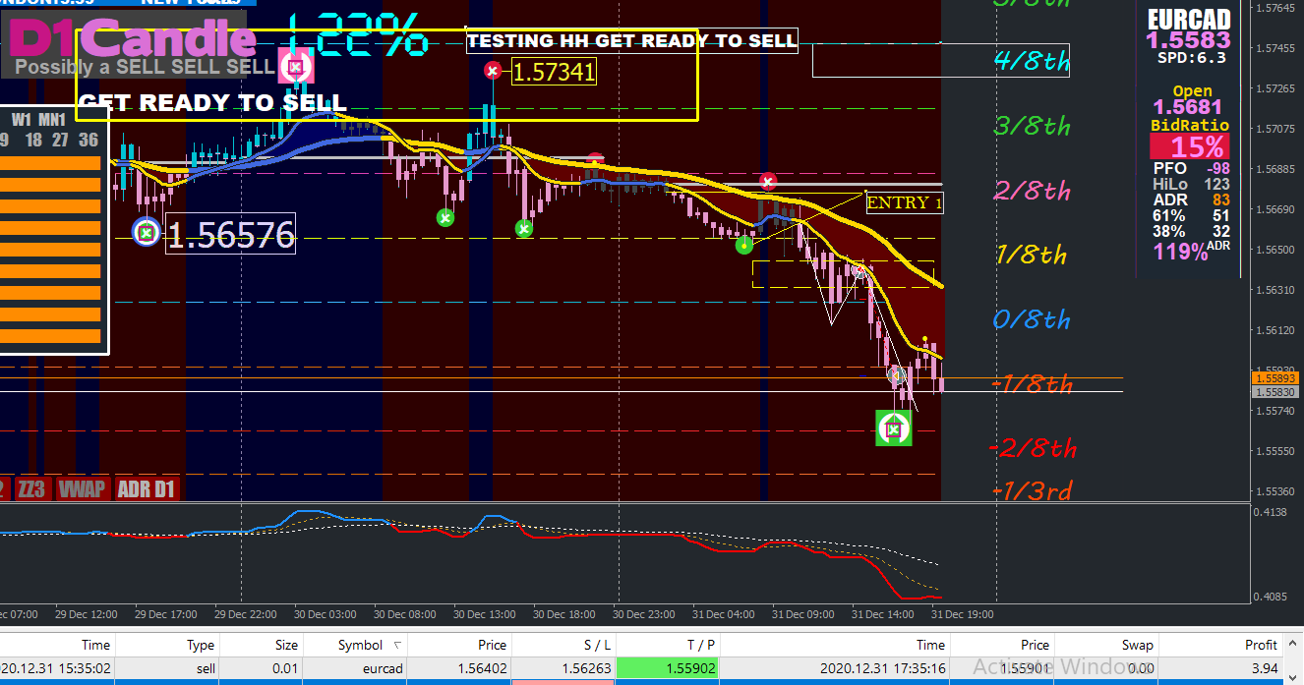This screenshot has height=685, width=1304.
Task: Click the 2/8th level label
Action: [x=1032, y=191]
